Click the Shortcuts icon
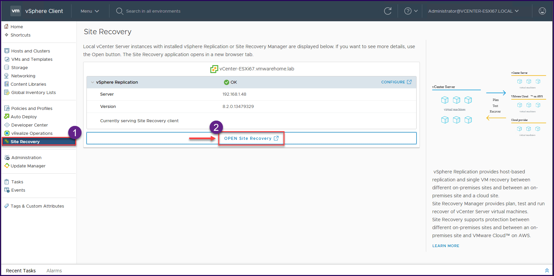Screen dimensions: 554x276 [6, 35]
